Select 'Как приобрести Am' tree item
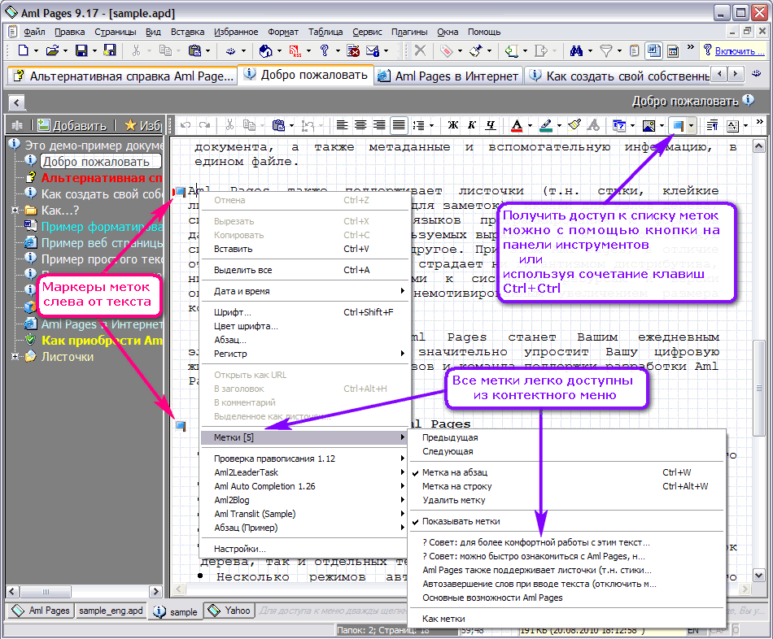This screenshot has width=773, height=639. pyautogui.click(x=102, y=341)
